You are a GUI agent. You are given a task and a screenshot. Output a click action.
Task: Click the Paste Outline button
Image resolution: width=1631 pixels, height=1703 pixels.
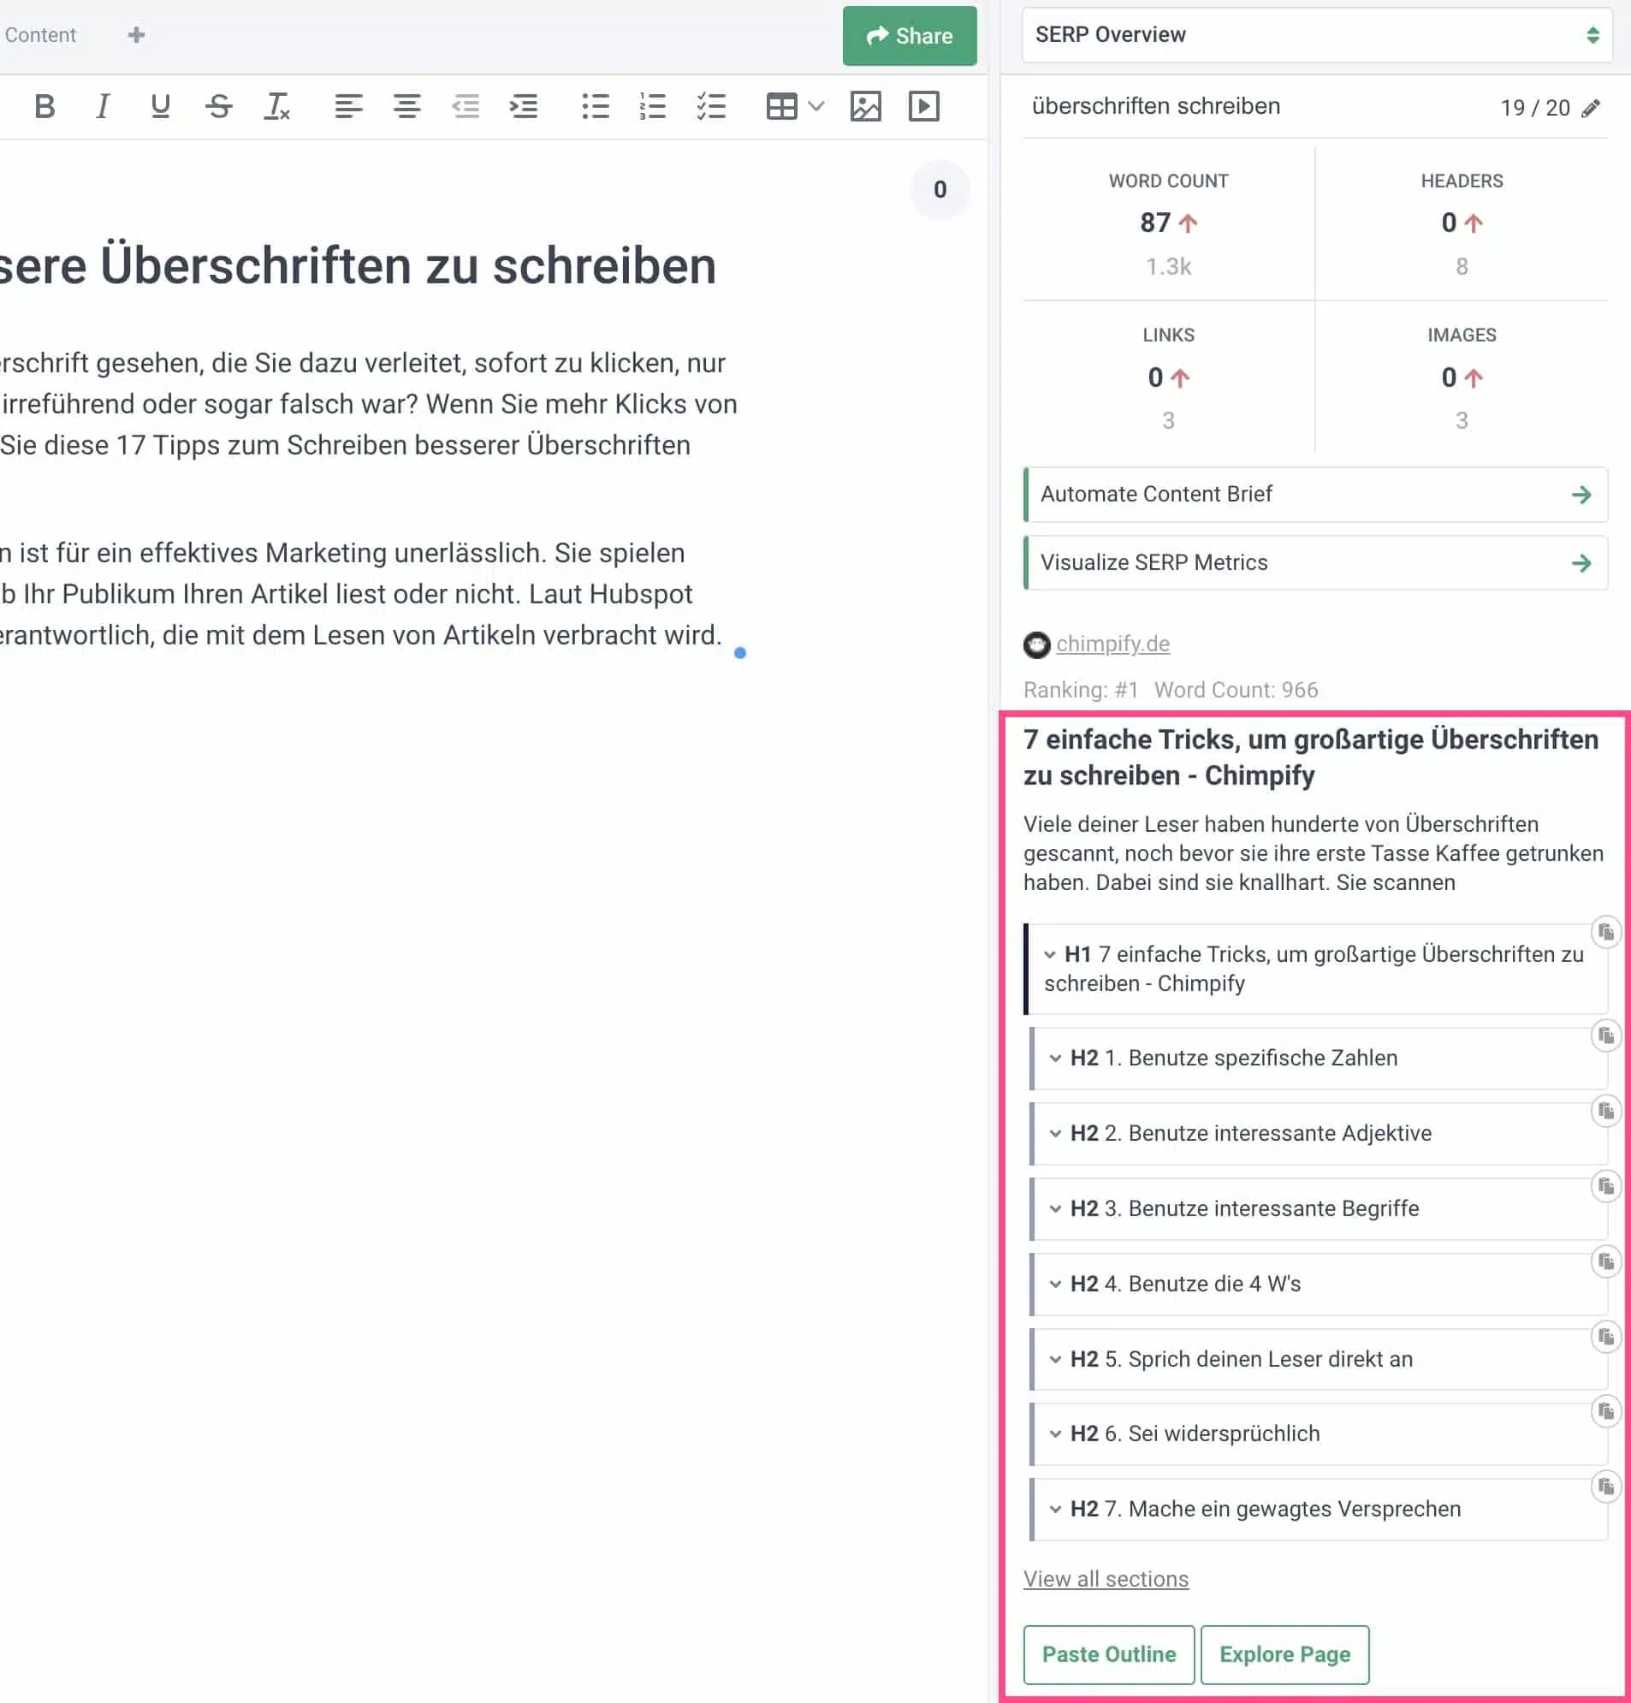(1109, 1654)
